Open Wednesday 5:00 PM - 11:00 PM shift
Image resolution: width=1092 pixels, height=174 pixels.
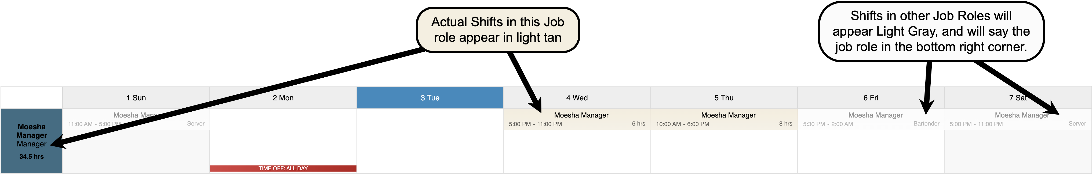[x=577, y=119]
